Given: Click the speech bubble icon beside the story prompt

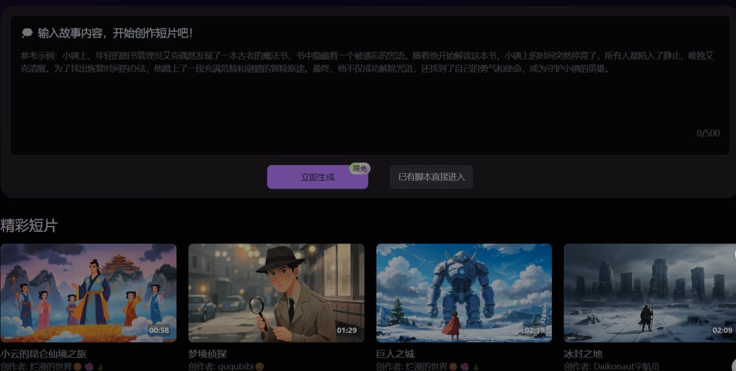Looking at the screenshot, I should [x=27, y=33].
